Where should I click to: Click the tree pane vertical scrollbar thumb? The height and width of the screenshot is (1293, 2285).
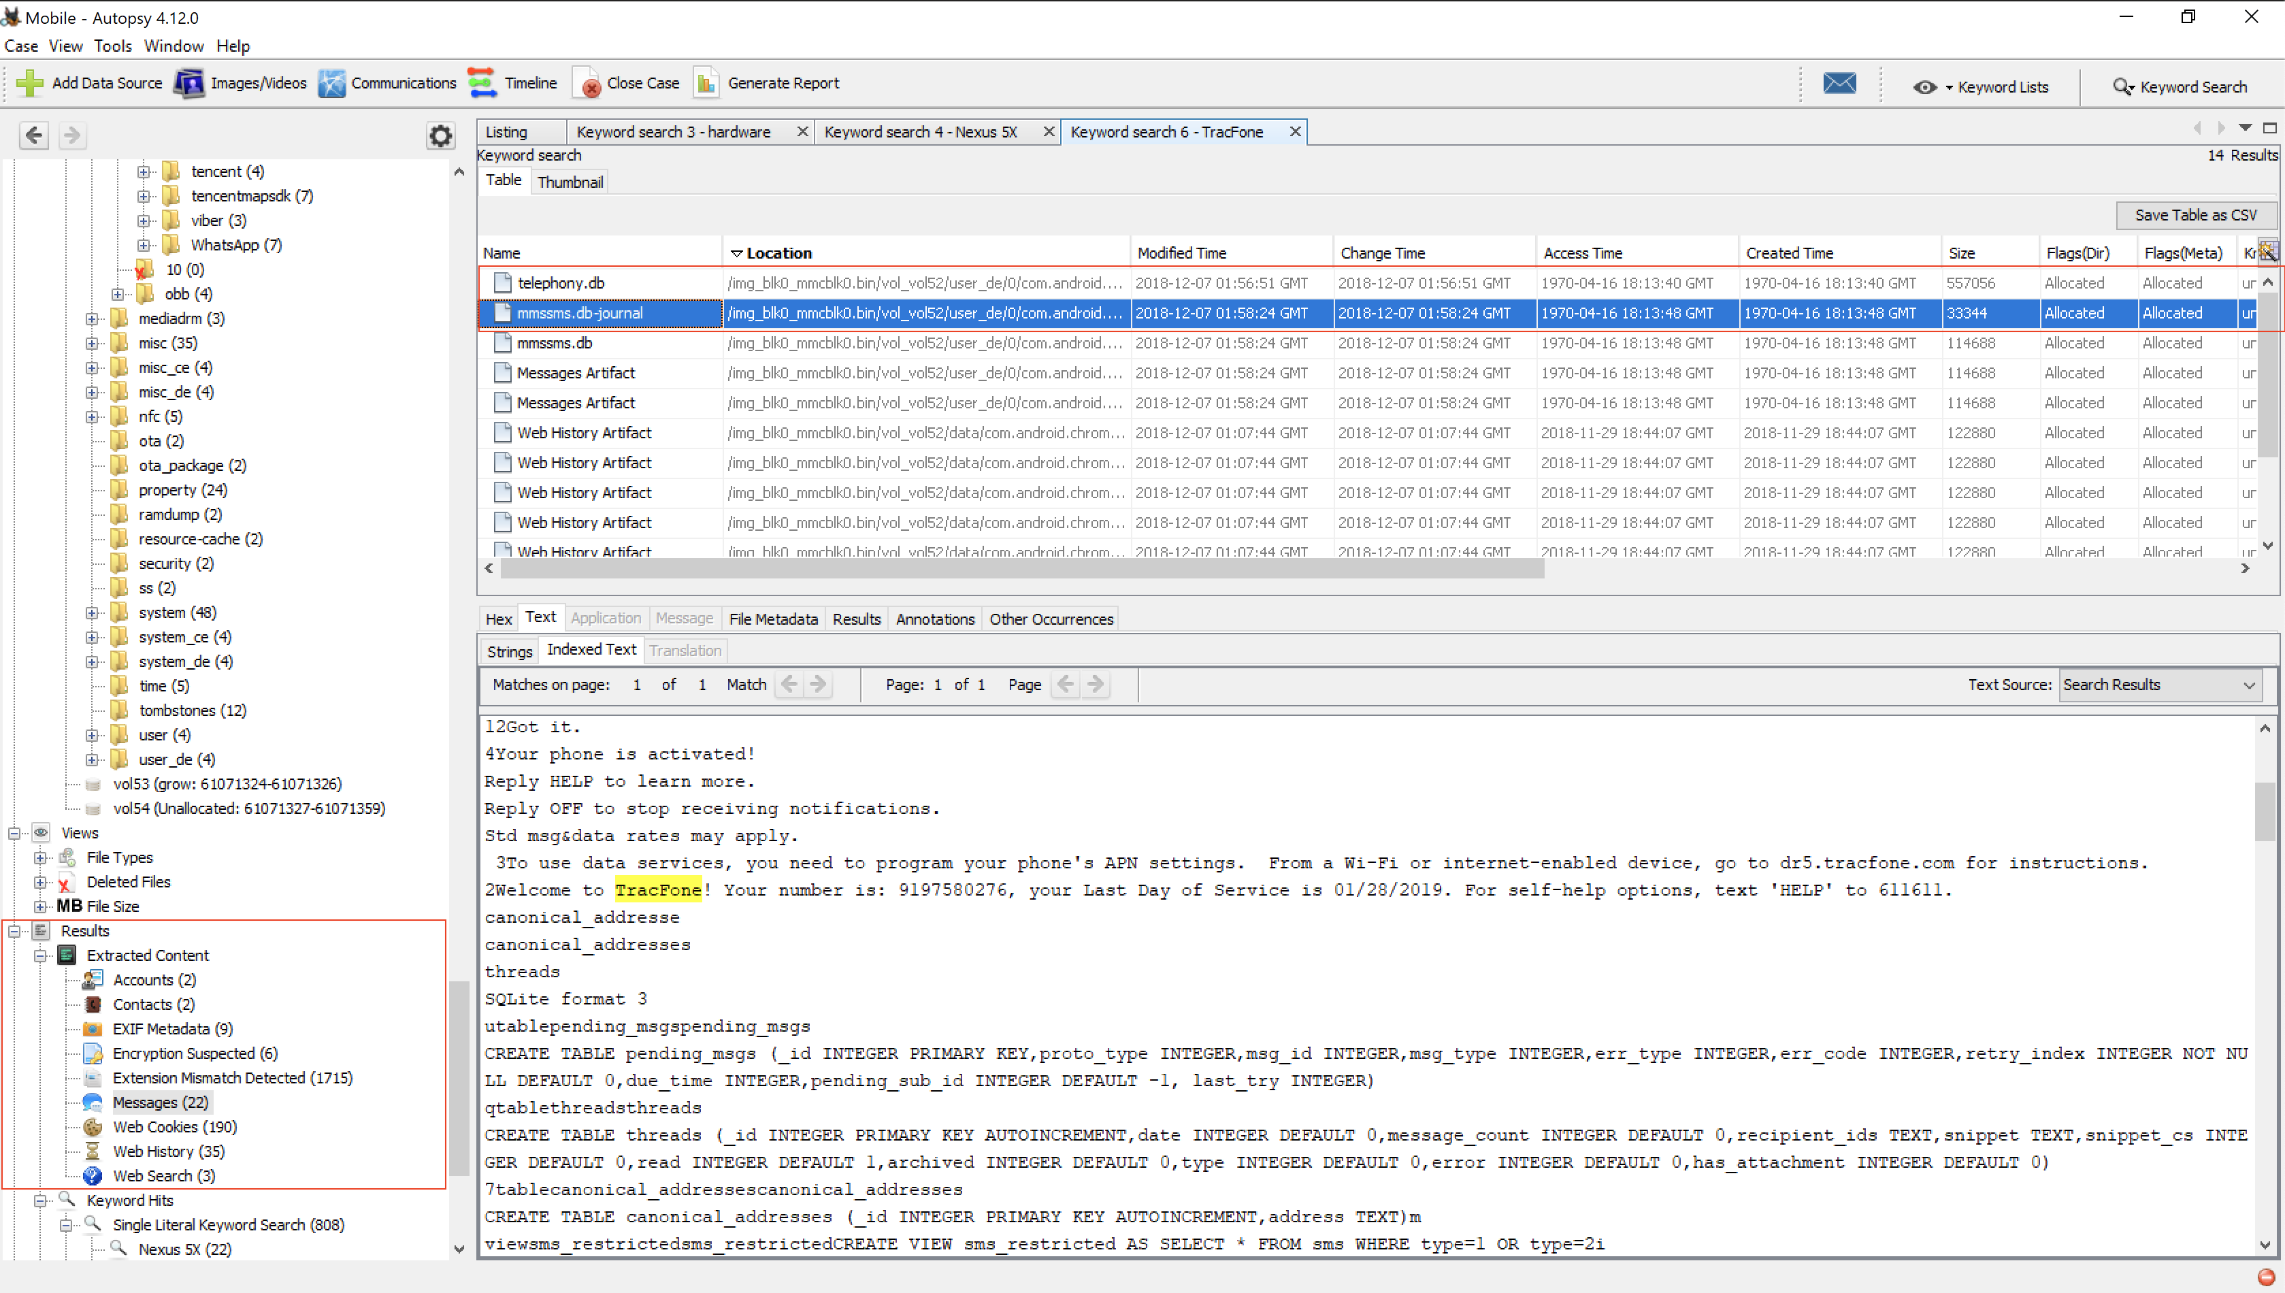(x=458, y=1077)
